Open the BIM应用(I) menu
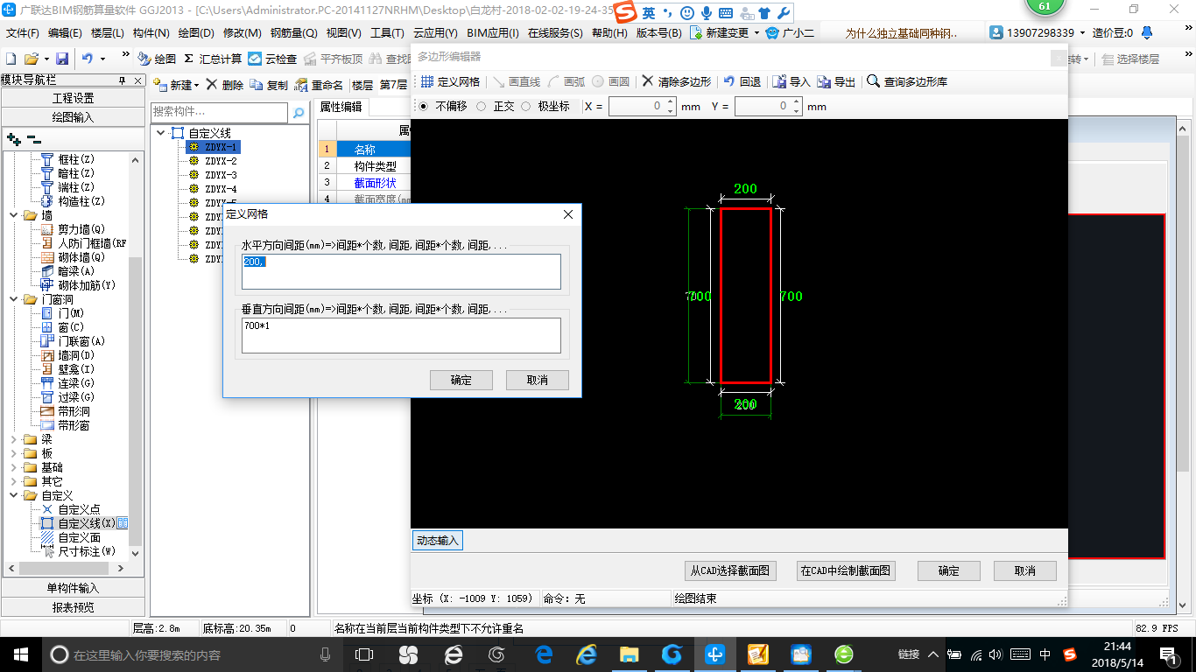The height and width of the screenshot is (672, 1196). (x=493, y=32)
